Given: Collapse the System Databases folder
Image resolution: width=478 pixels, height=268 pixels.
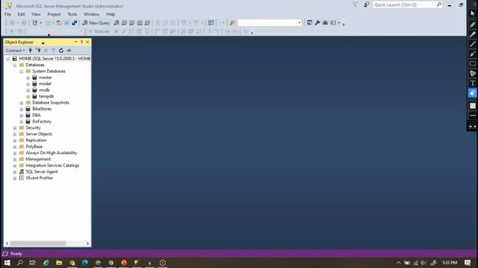Looking at the screenshot, I should pyautogui.click(x=22, y=71).
